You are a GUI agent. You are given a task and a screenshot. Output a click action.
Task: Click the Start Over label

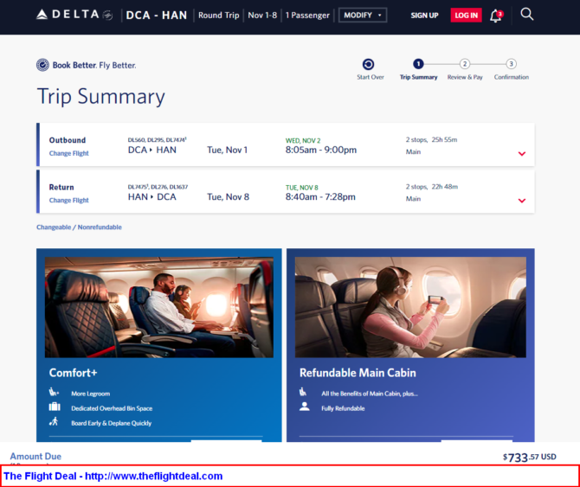[x=371, y=77]
